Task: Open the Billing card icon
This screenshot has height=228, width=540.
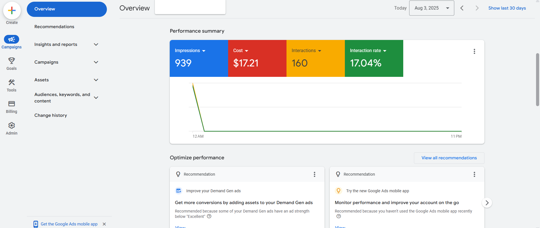Action: (x=12, y=104)
